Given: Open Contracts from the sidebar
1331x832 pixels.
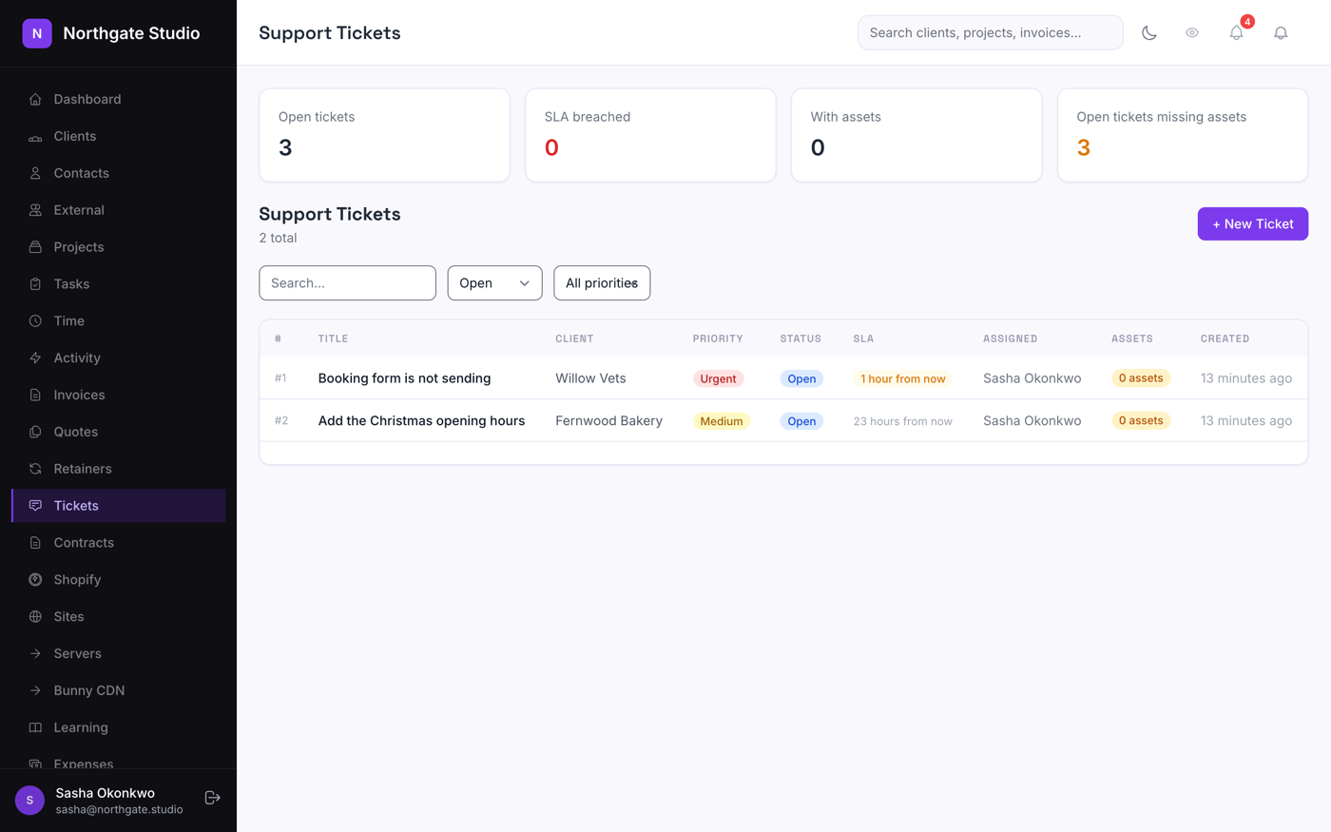Looking at the screenshot, I should 119,543.
